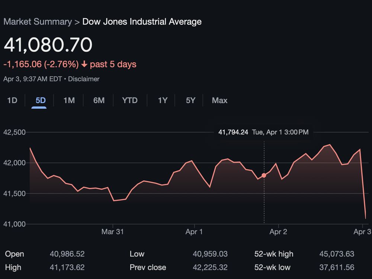Open the Disclaimer link
This screenshot has width=372, height=279.
[84, 79]
